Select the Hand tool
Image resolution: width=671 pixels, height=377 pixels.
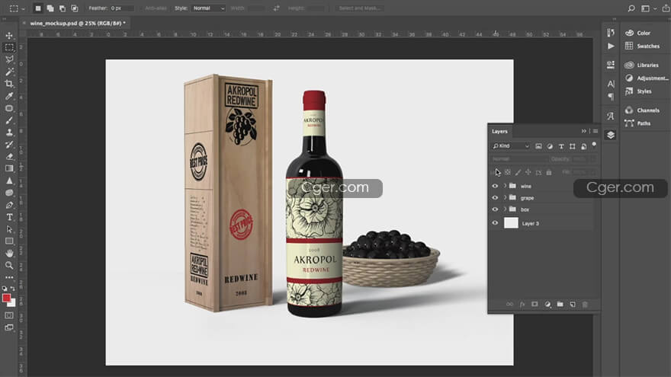9,253
